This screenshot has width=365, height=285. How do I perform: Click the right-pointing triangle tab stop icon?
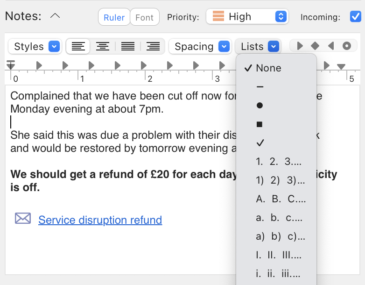pos(300,46)
